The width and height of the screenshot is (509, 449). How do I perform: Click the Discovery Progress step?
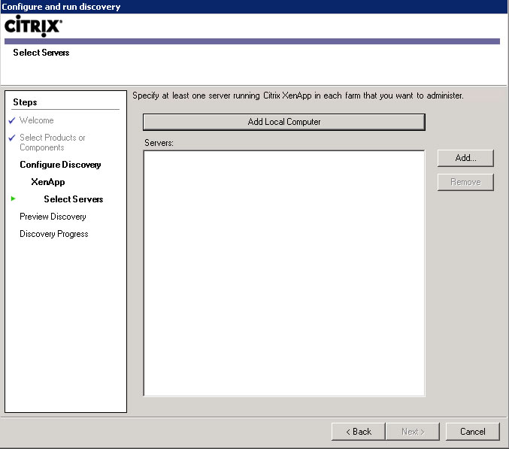tap(54, 234)
